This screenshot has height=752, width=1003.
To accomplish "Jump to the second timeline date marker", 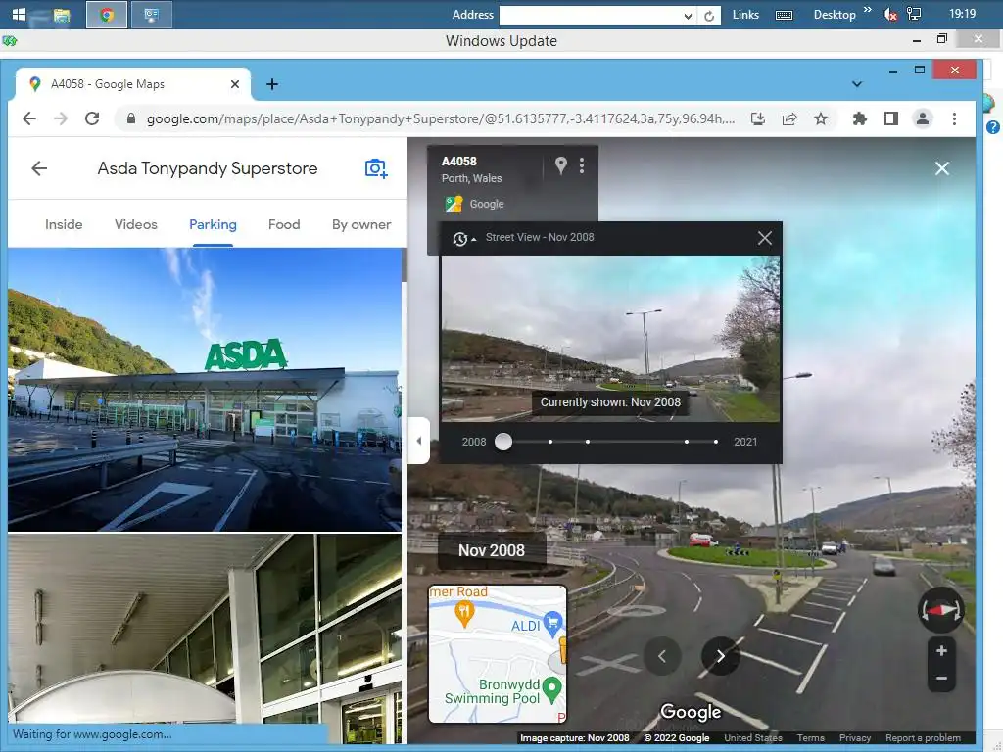I will coord(550,442).
